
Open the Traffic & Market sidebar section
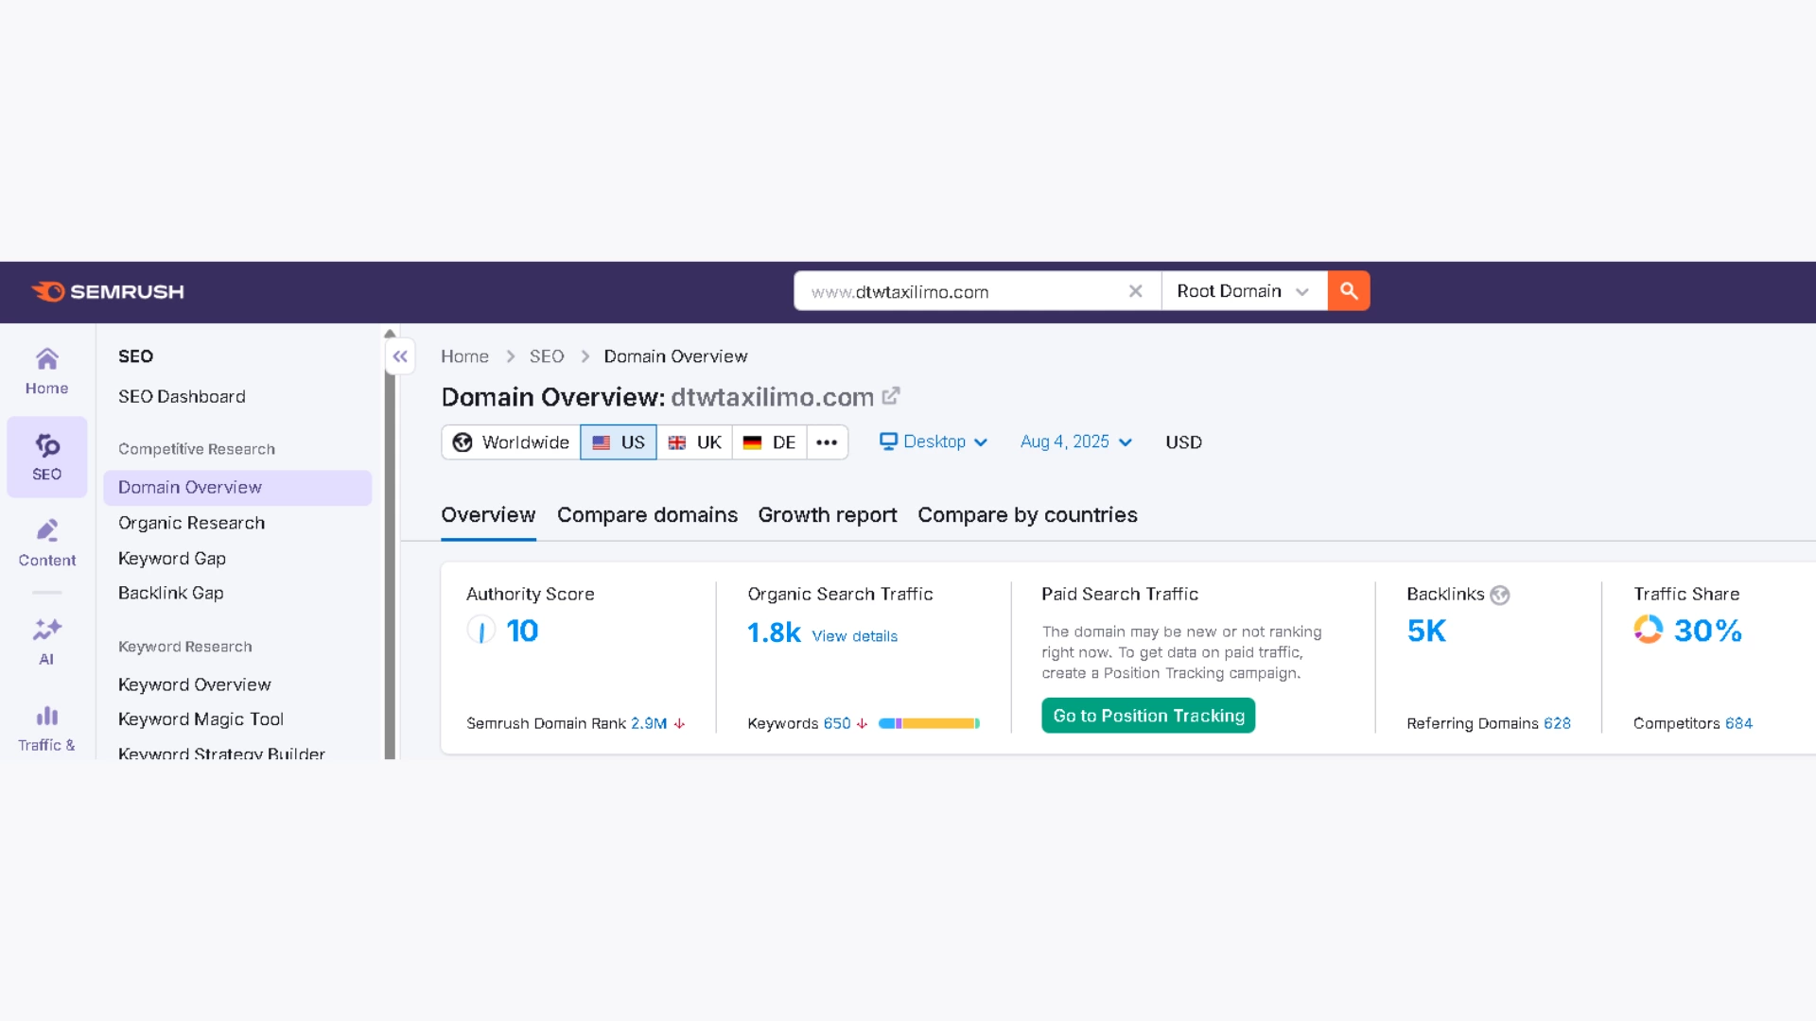[46, 728]
